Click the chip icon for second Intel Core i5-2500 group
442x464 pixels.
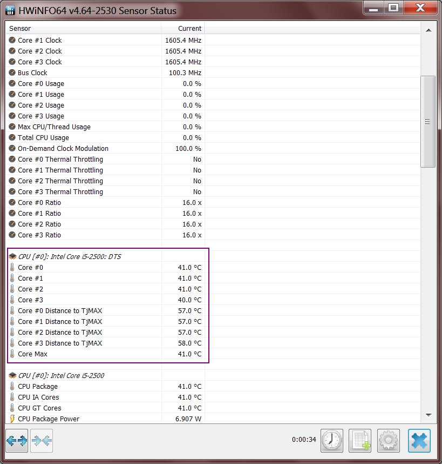pos(12,375)
